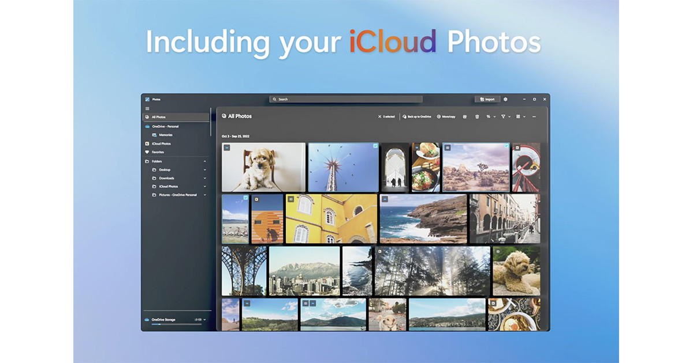Click the Photos app logo in title bar

click(148, 99)
